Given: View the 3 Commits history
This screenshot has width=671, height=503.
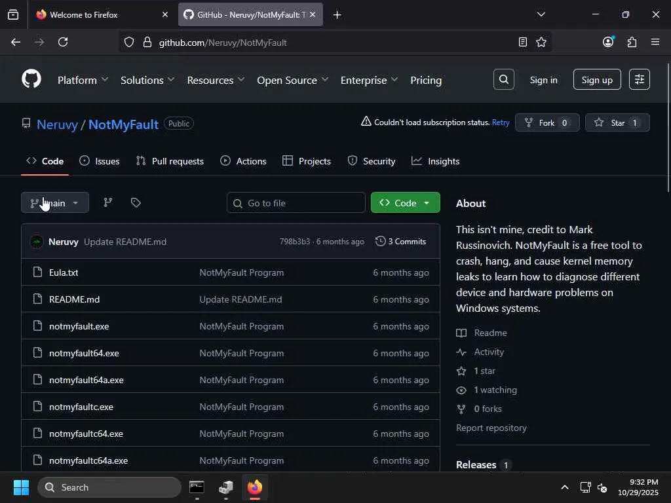Looking at the screenshot, I should (x=400, y=242).
